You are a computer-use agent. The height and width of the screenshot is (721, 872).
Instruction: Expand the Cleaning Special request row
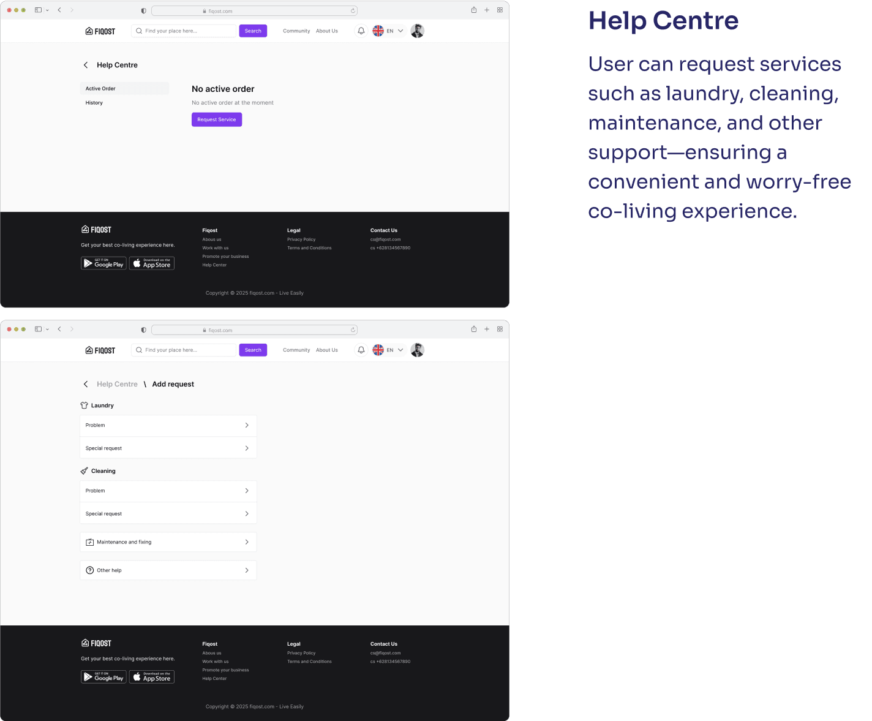point(168,513)
